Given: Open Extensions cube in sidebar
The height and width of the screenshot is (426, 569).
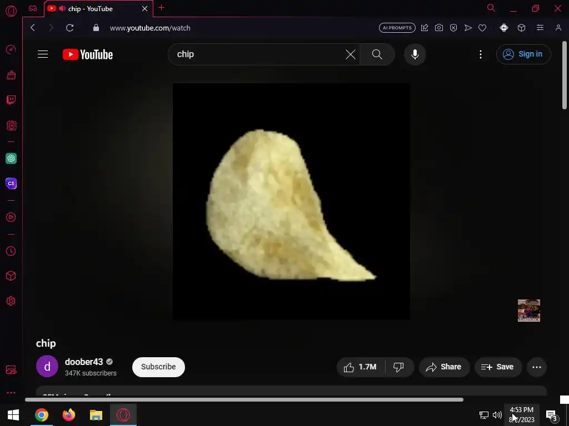Looking at the screenshot, I should 11,276.
